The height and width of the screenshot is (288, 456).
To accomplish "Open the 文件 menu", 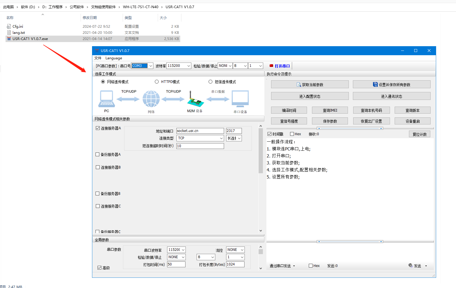I will (98, 58).
